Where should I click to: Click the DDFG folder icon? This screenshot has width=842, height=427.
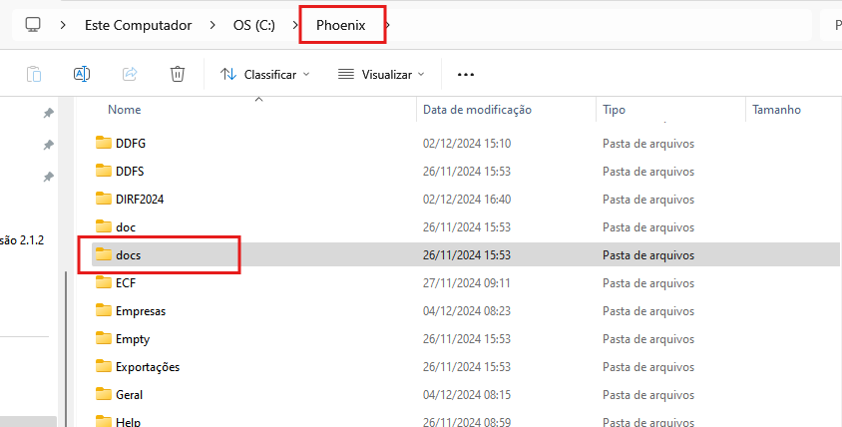[104, 143]
